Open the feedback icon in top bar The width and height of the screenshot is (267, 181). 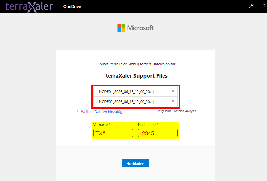point(251,6)
